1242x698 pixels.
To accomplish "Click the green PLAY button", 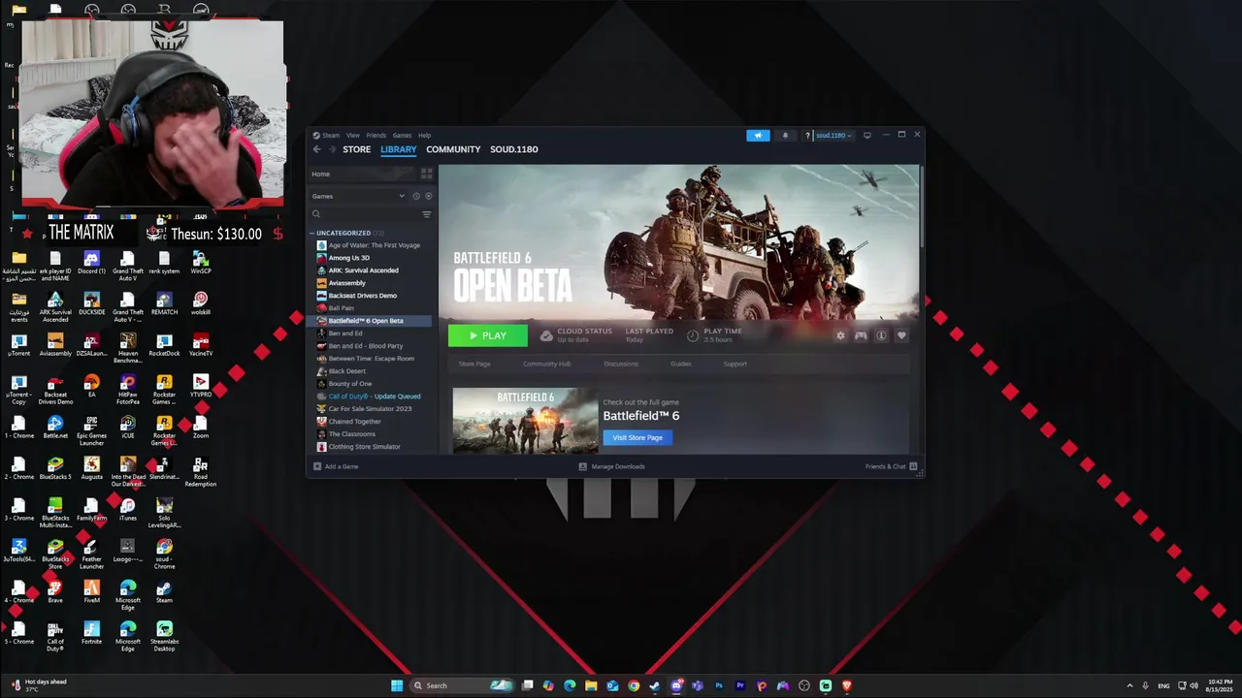I will pyautogui.click(x=488, y=335).
